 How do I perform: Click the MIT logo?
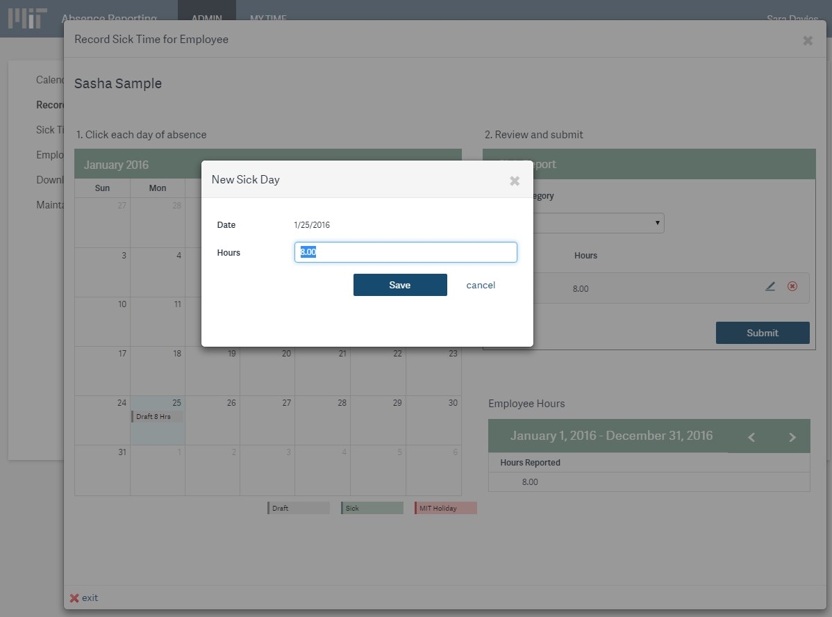(x=28, y=19)
